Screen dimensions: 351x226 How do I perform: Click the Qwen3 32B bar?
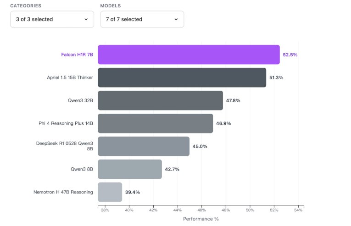coord(160,100)
